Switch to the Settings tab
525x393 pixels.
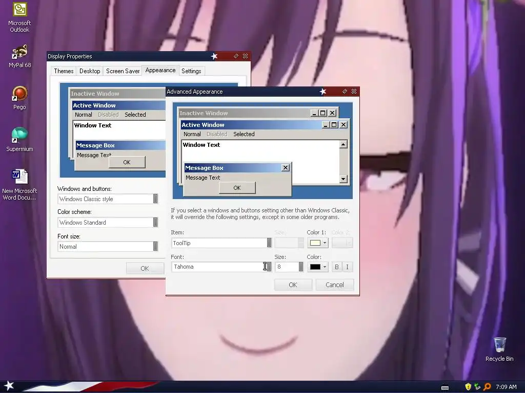click(191, 71)
